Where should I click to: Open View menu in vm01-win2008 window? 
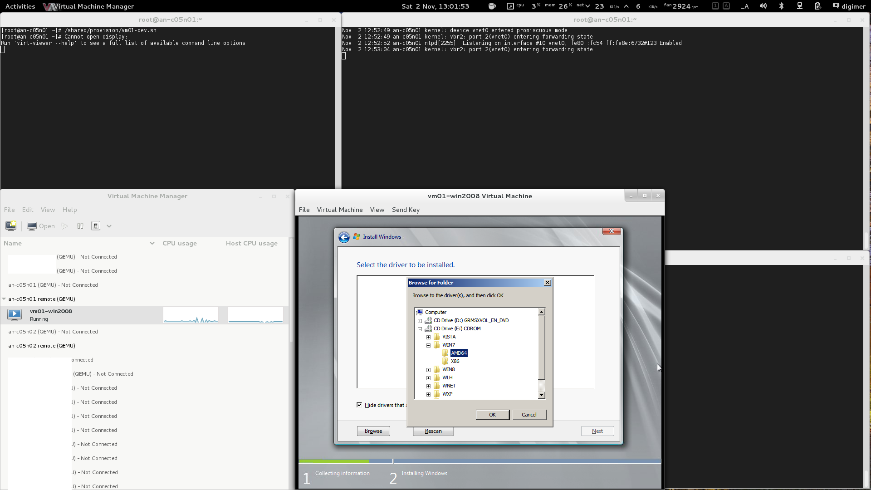(x=377, y=210)
